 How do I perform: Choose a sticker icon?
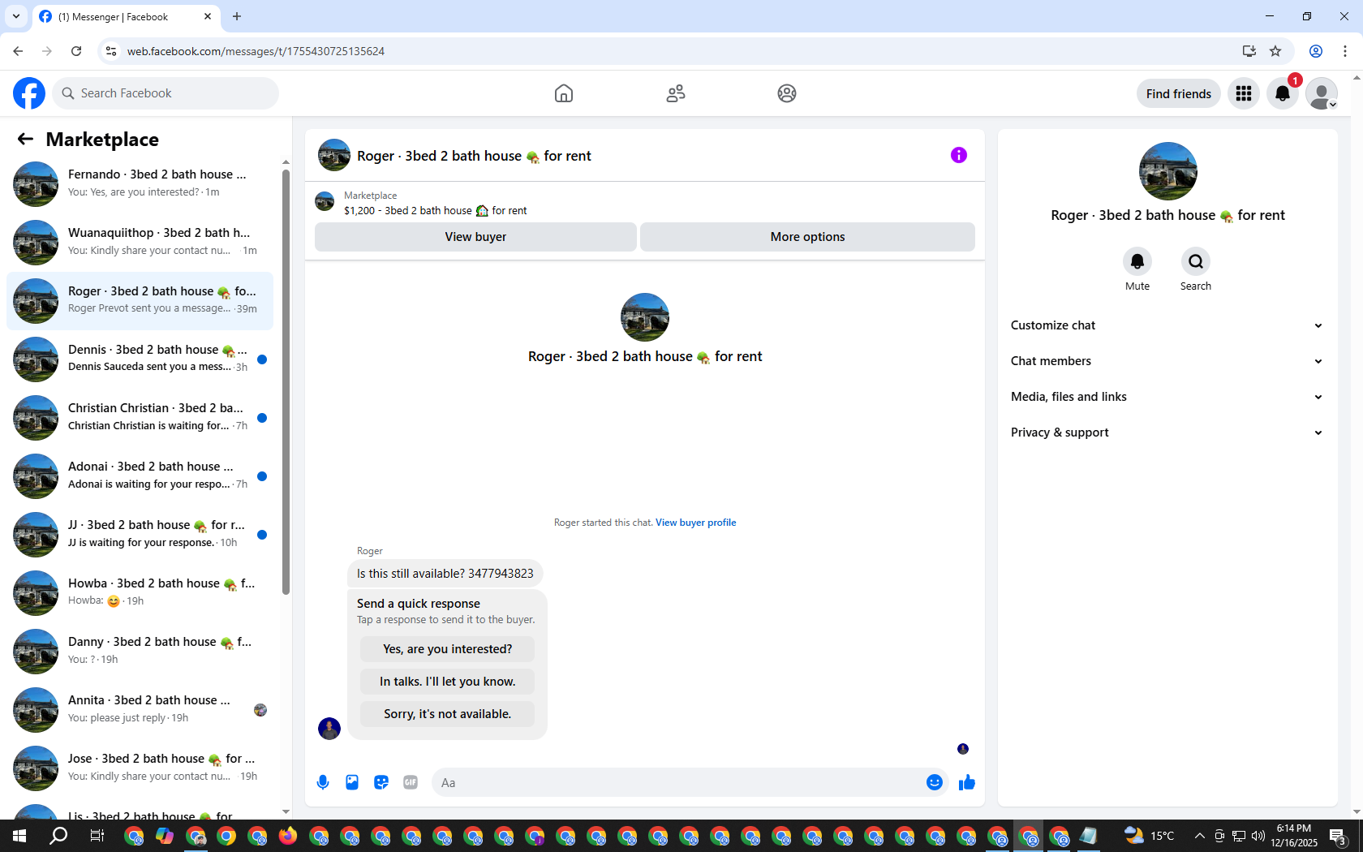click(381, 782)
